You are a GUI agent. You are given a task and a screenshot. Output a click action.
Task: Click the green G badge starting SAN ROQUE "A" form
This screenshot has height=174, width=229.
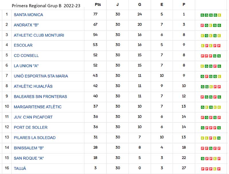pos(202,159)
